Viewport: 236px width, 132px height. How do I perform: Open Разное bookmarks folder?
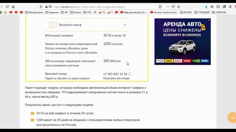76,12
